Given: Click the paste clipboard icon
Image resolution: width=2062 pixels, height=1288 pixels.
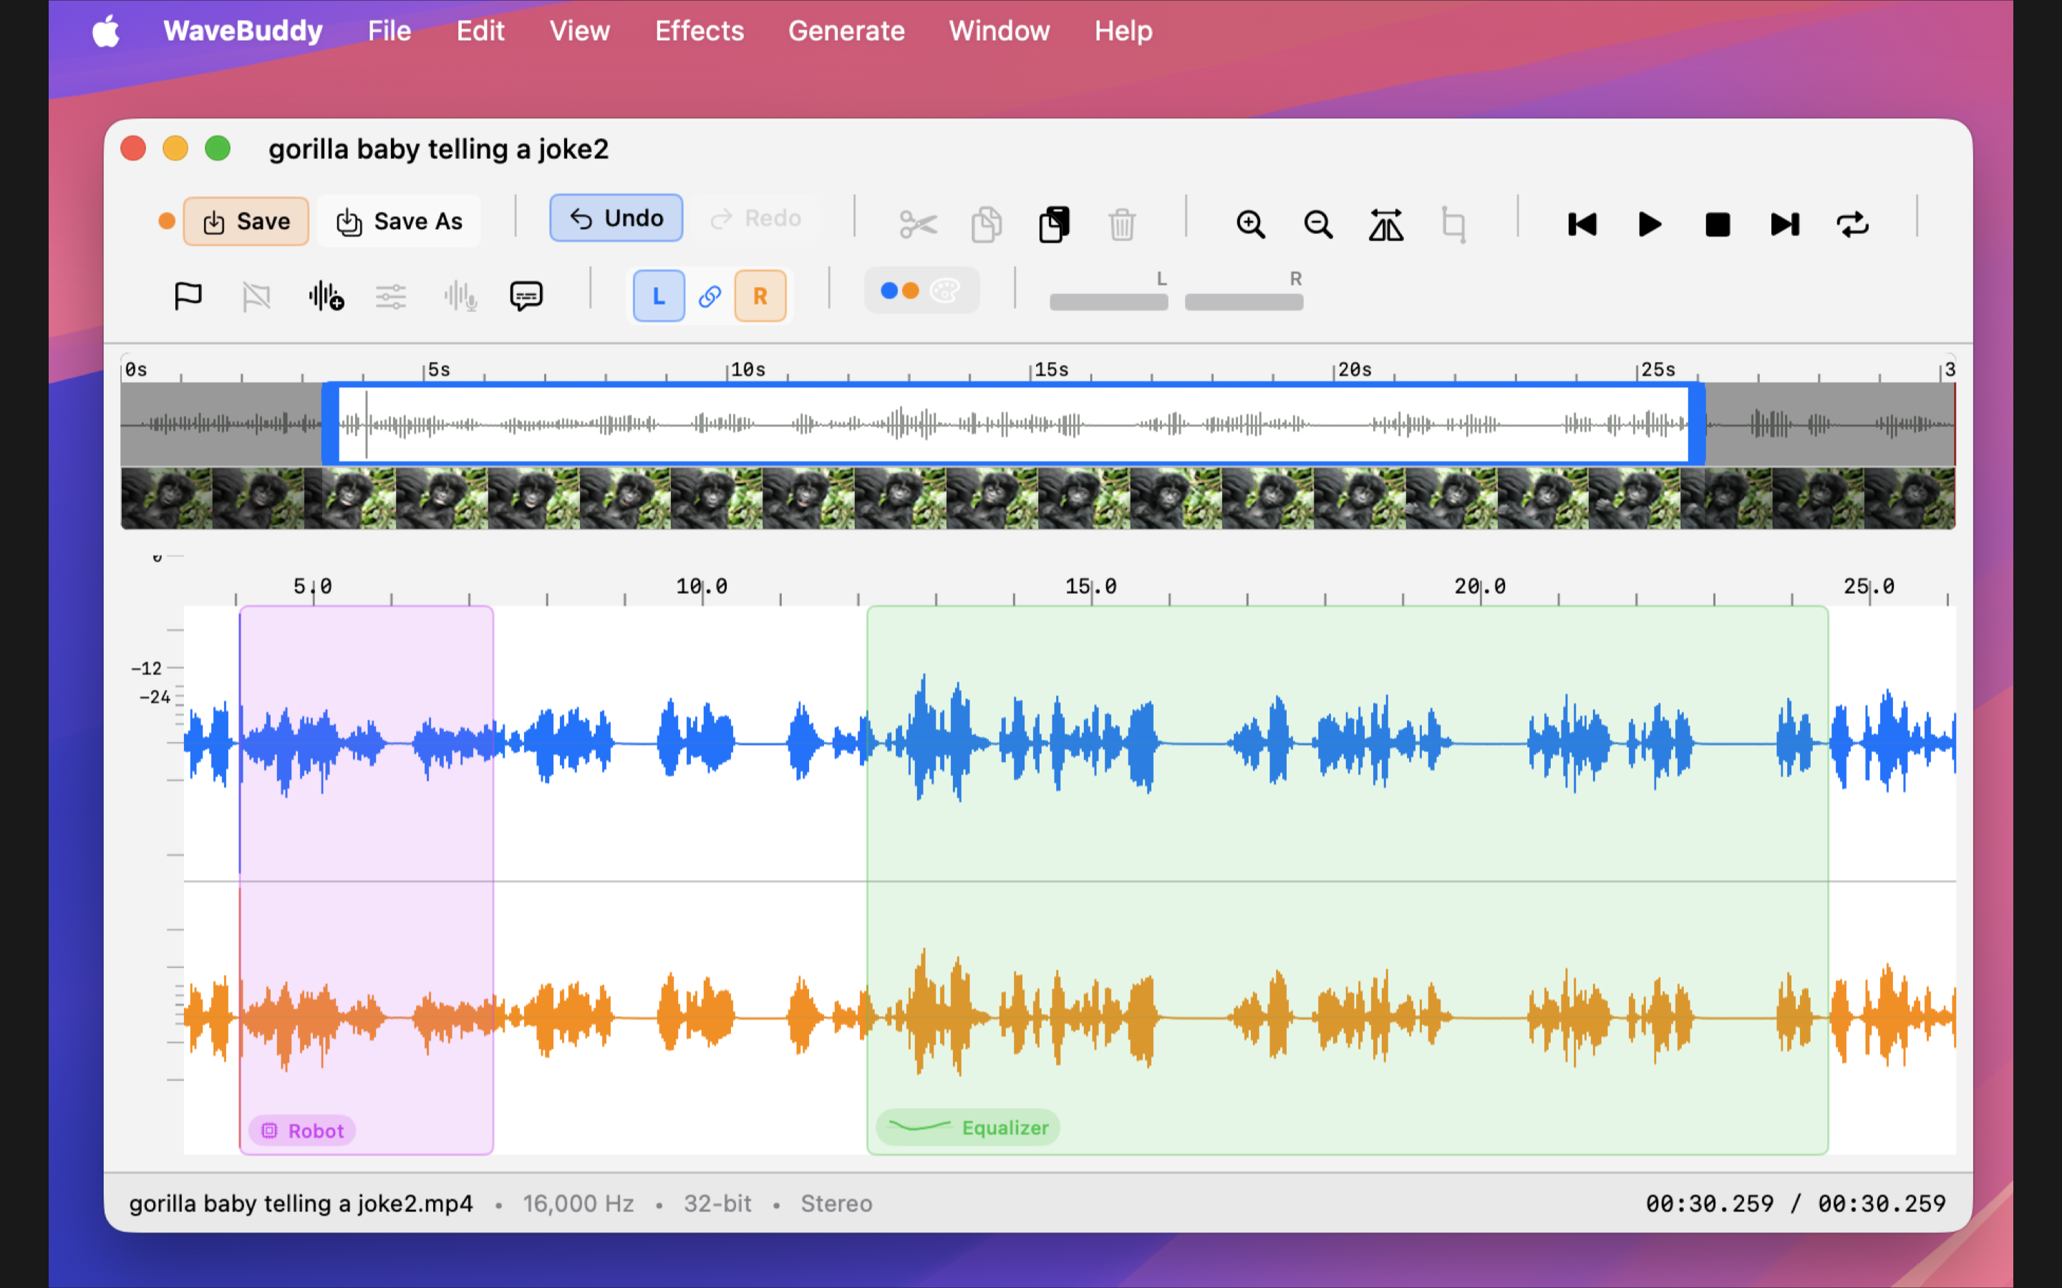Looking at the screenshot, I should coord(1054,224).
